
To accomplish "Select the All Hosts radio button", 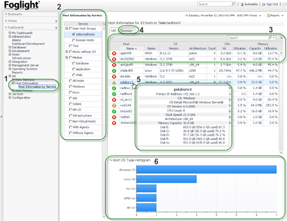I will coord(70,81).
